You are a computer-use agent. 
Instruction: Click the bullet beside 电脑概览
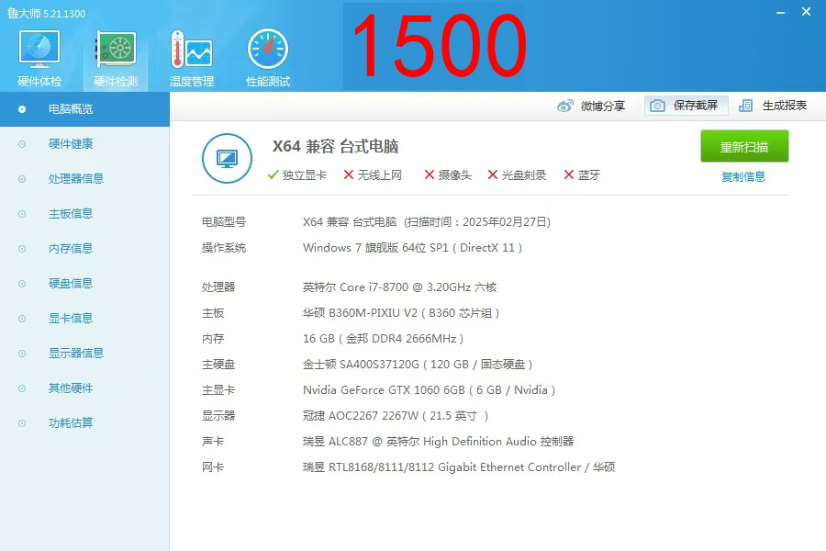click(x=22, y=109)
